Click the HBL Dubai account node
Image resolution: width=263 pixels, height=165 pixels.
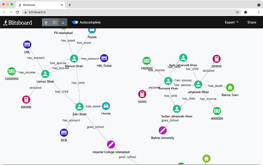tap(104, 58)
